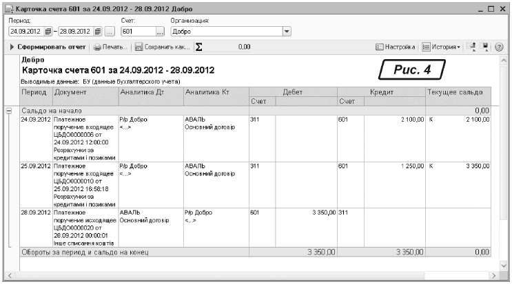The image size is (512, 284).
Task: Click the collapse all groups toolbar icon
Action: coord(473,47)
